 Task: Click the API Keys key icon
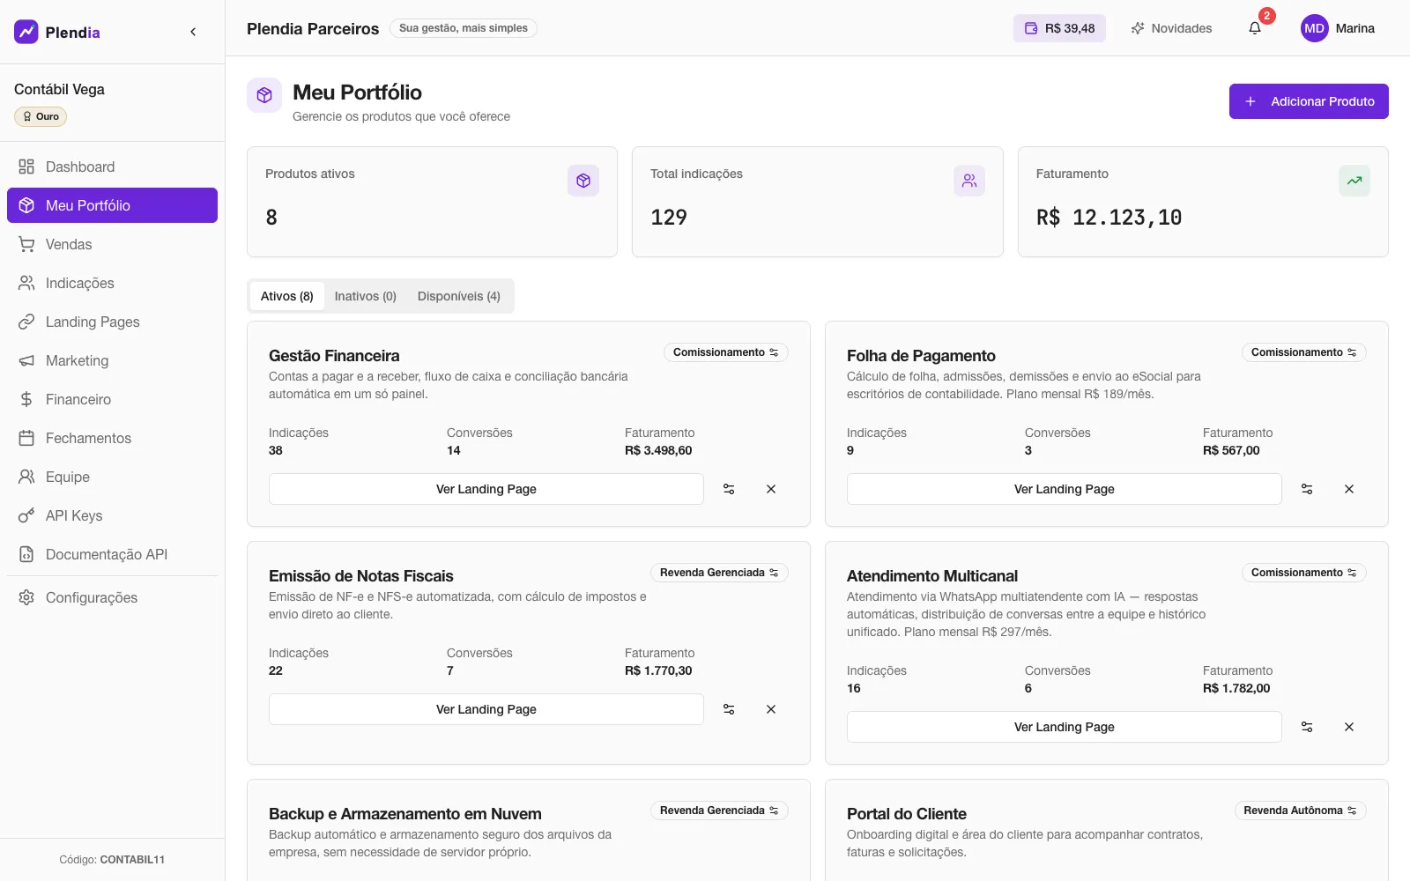pos(26,515)
